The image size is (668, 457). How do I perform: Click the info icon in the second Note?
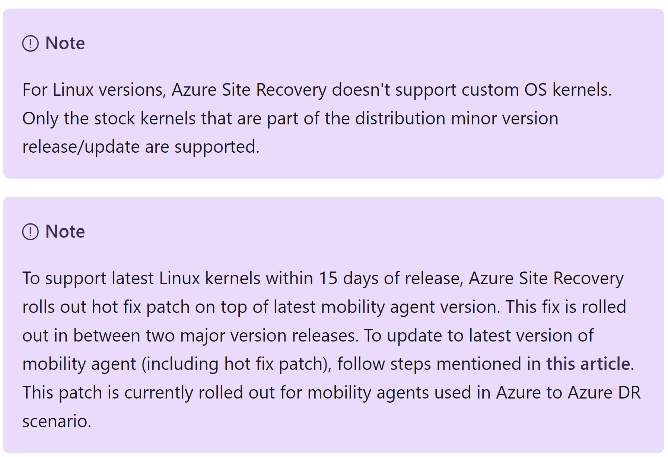30,232
